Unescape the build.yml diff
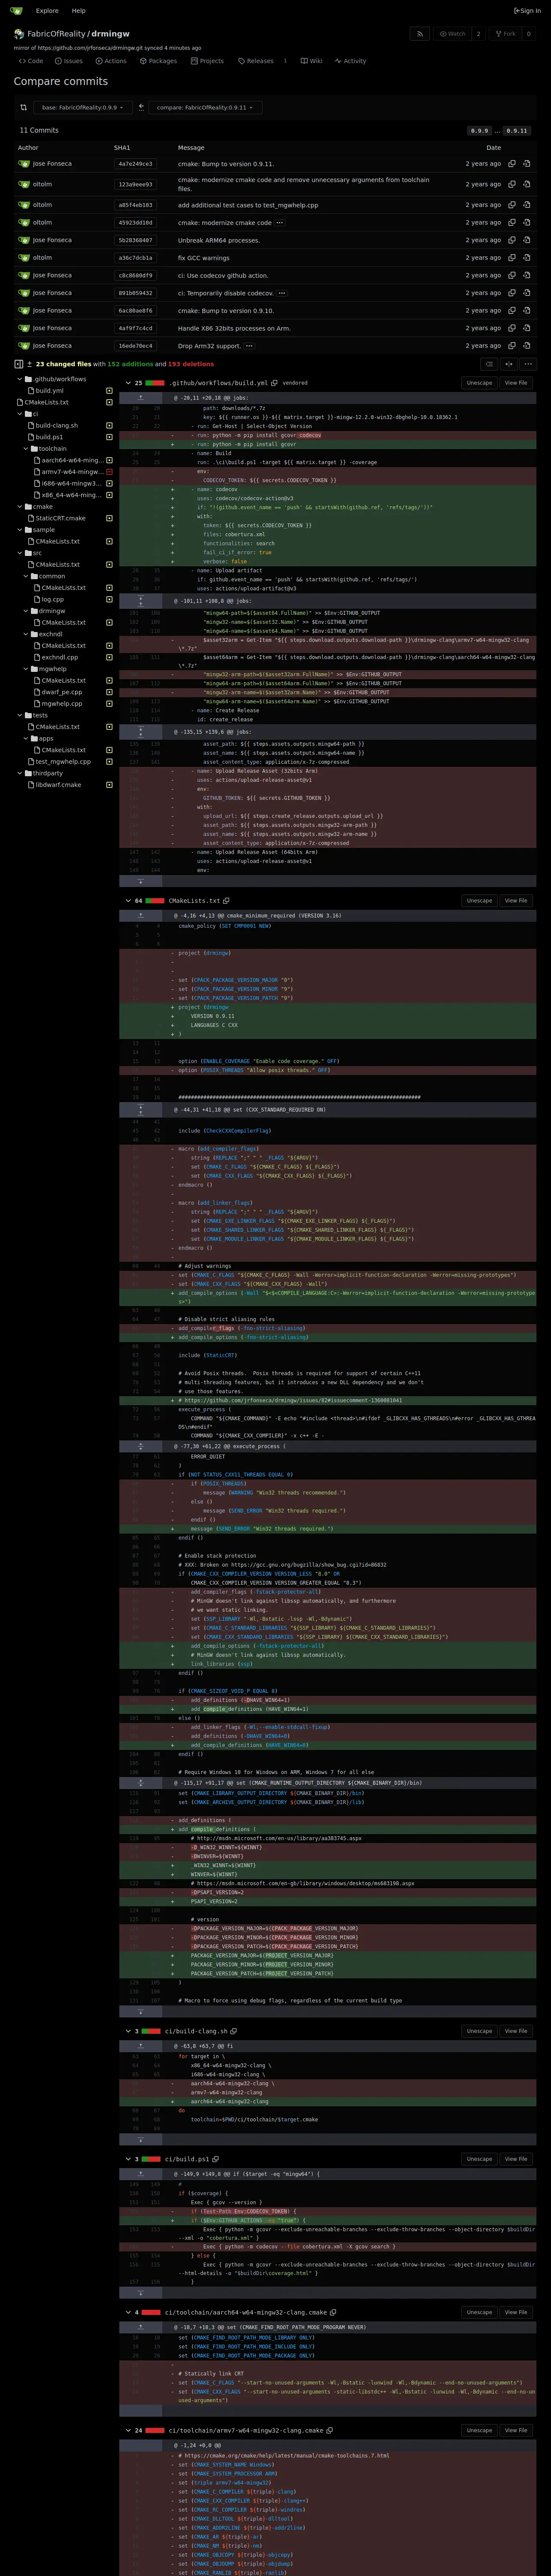The image size is (551, 2576). click(479, 383)
